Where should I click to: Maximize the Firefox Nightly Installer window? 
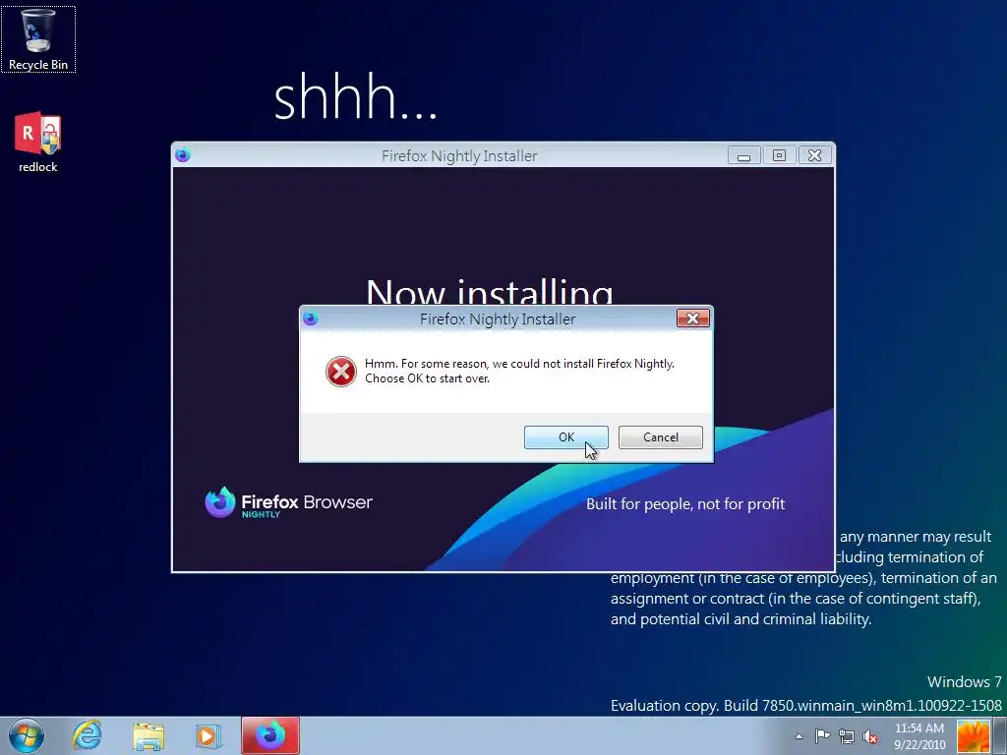pos(779,155)
